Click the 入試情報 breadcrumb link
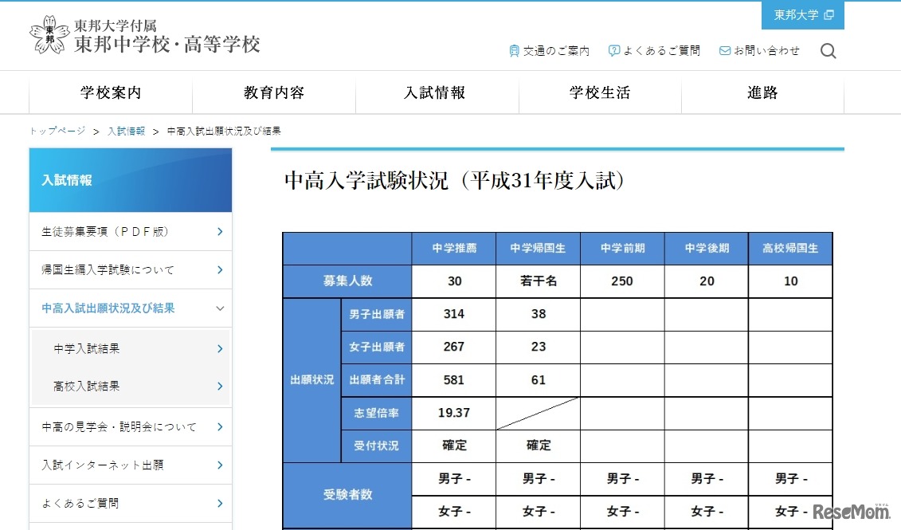The height and width of the screenshot is (530, 901). pyautogui.click(x=127, y=131)
